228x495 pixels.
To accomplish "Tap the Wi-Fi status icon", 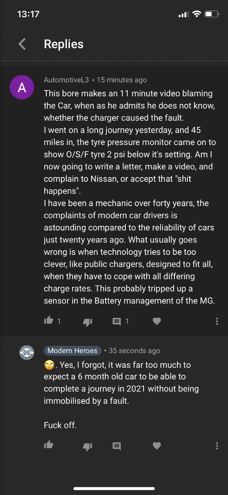I will (197, 14).
